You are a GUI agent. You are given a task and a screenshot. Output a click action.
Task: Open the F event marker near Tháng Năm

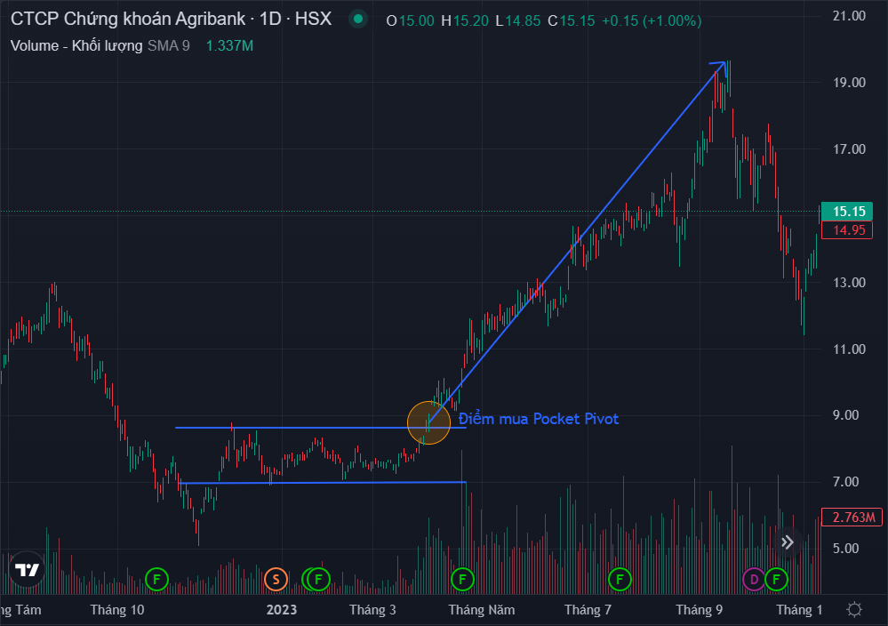(x=463, y=580)
